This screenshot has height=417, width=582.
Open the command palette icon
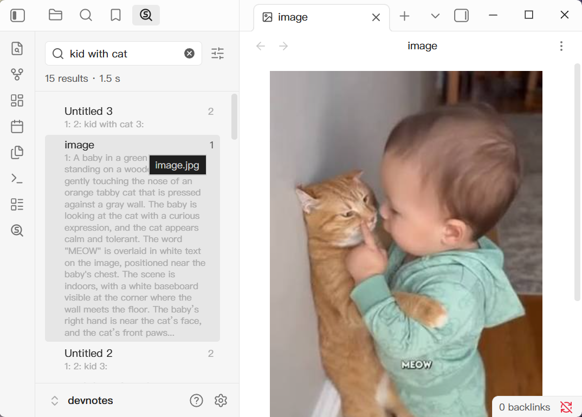[17, 179]
